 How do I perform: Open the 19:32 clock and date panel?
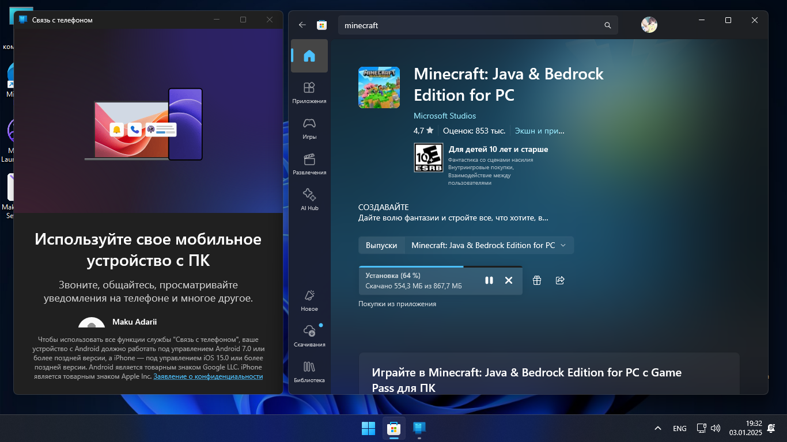pyautogui.click(x=746, y=428)
